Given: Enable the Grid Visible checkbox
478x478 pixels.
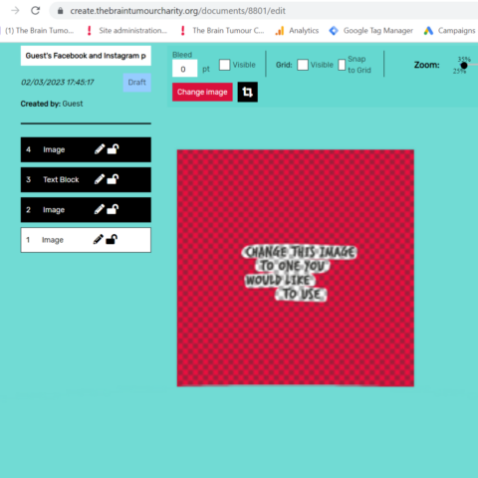Looking at the screenshot, I should (x=303, y=65).
